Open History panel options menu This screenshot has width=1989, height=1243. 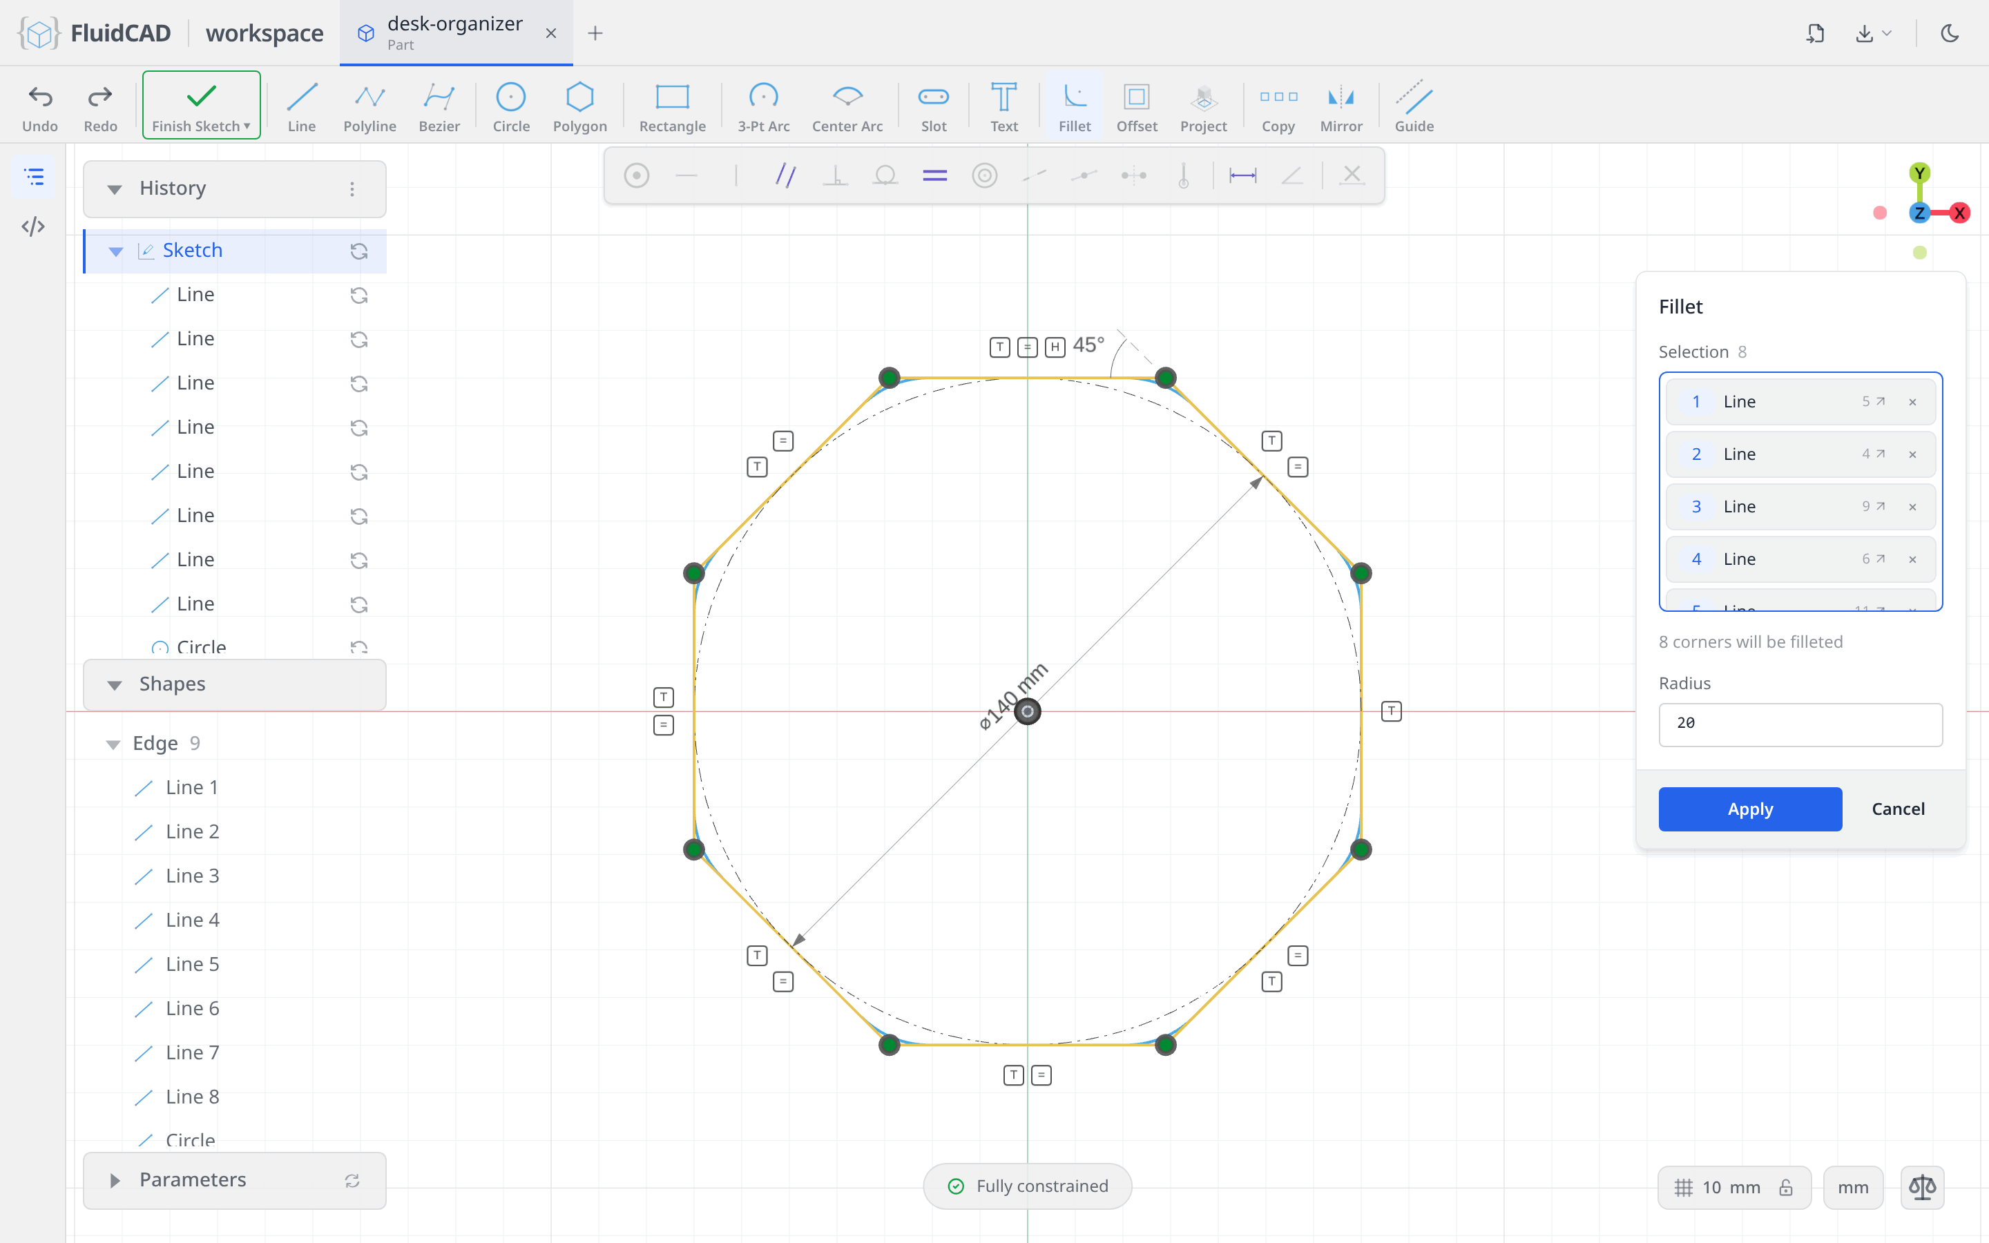pyautogui.click(x=352, y=189)
